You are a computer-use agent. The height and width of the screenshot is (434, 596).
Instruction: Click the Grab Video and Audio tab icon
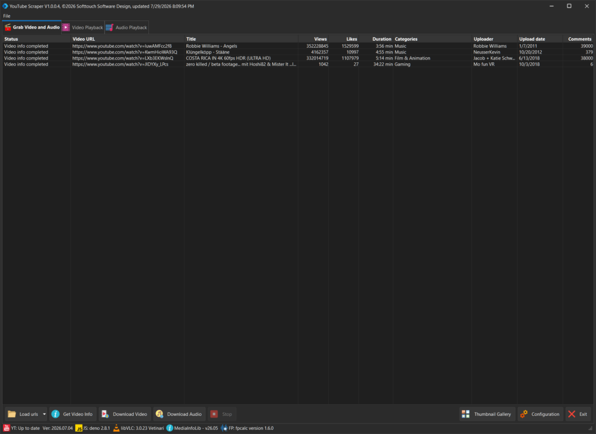tap(8, 27)
